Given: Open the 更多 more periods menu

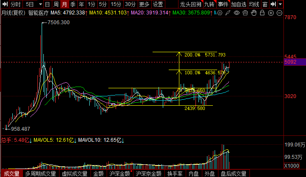Looking at the screenshot, I should tap(144, 4).
